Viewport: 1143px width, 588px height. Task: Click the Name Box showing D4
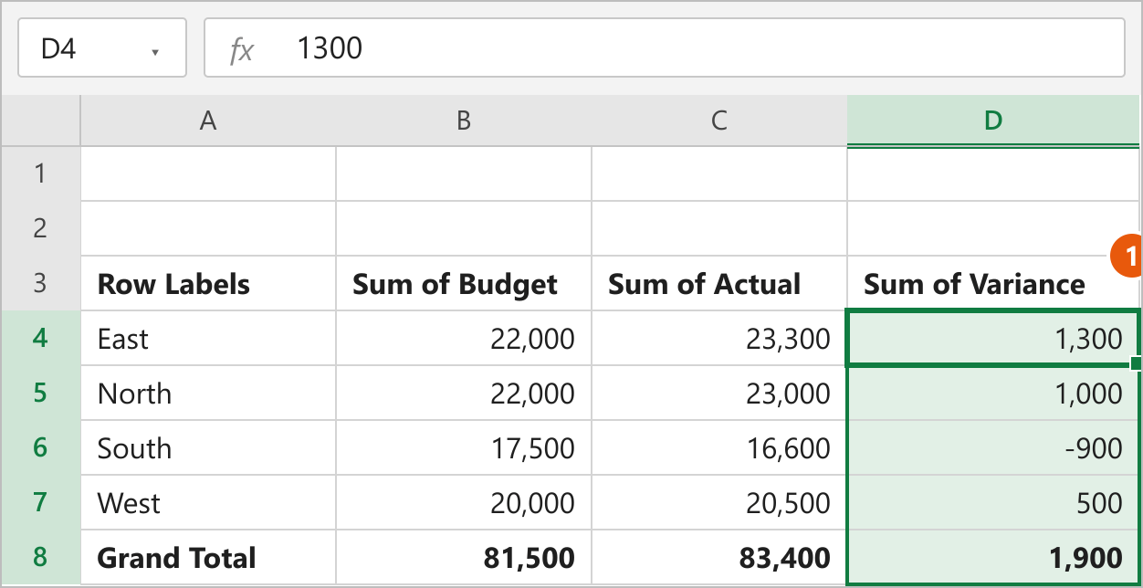click(102, 47)
